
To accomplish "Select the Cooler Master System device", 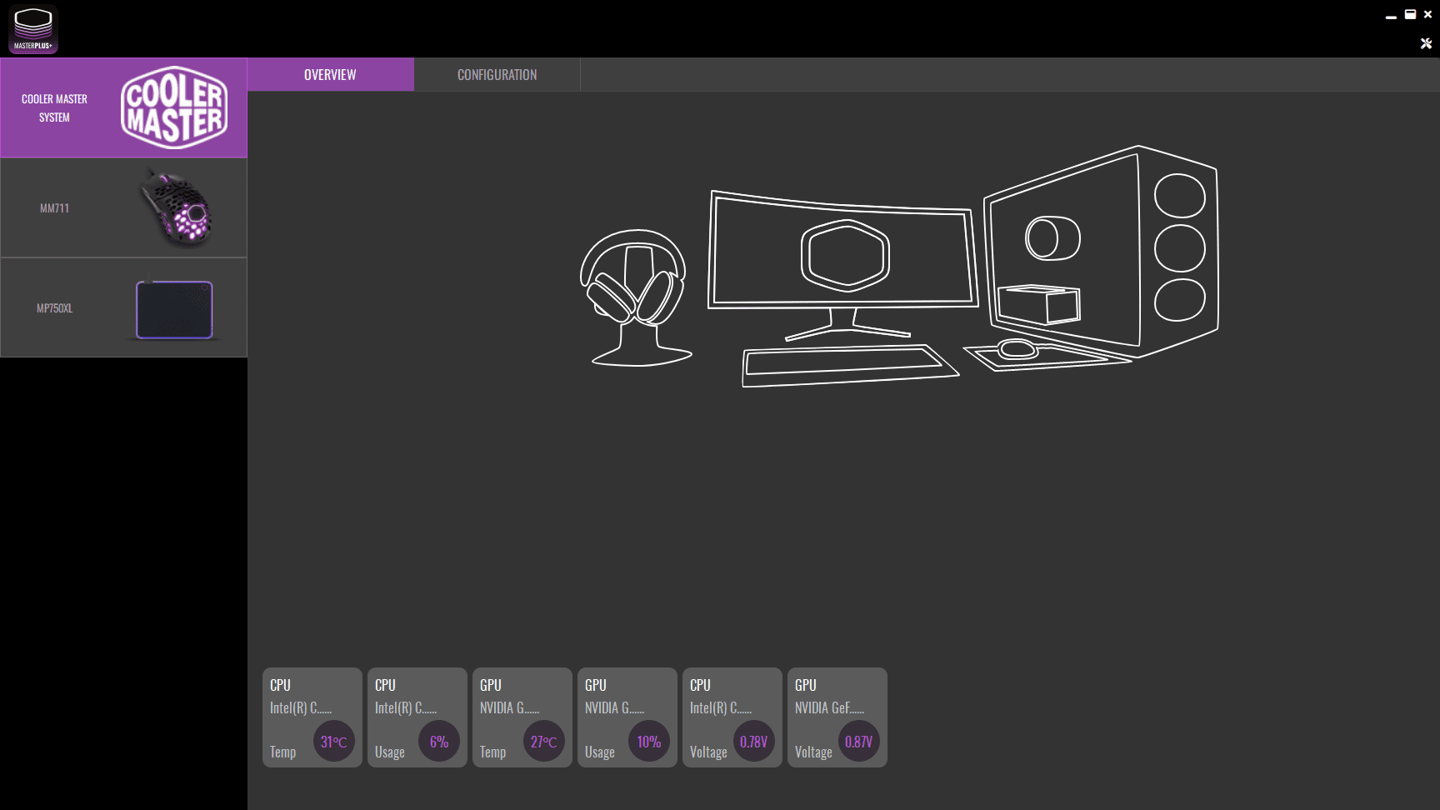I will 123,107.
